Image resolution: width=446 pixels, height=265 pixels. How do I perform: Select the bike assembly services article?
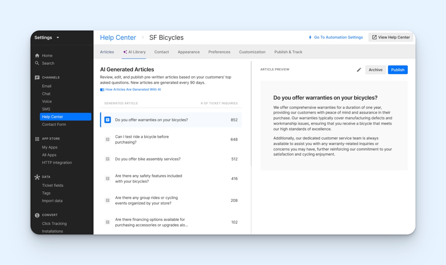pos(148,159)
